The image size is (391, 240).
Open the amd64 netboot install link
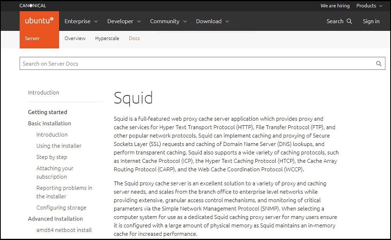coord(64,230)
